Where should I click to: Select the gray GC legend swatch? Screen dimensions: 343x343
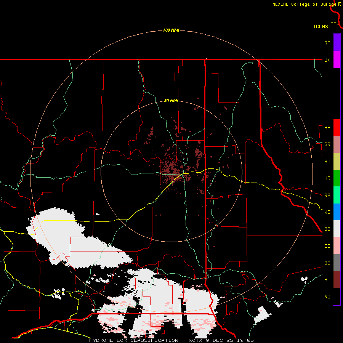click(337, 263)
